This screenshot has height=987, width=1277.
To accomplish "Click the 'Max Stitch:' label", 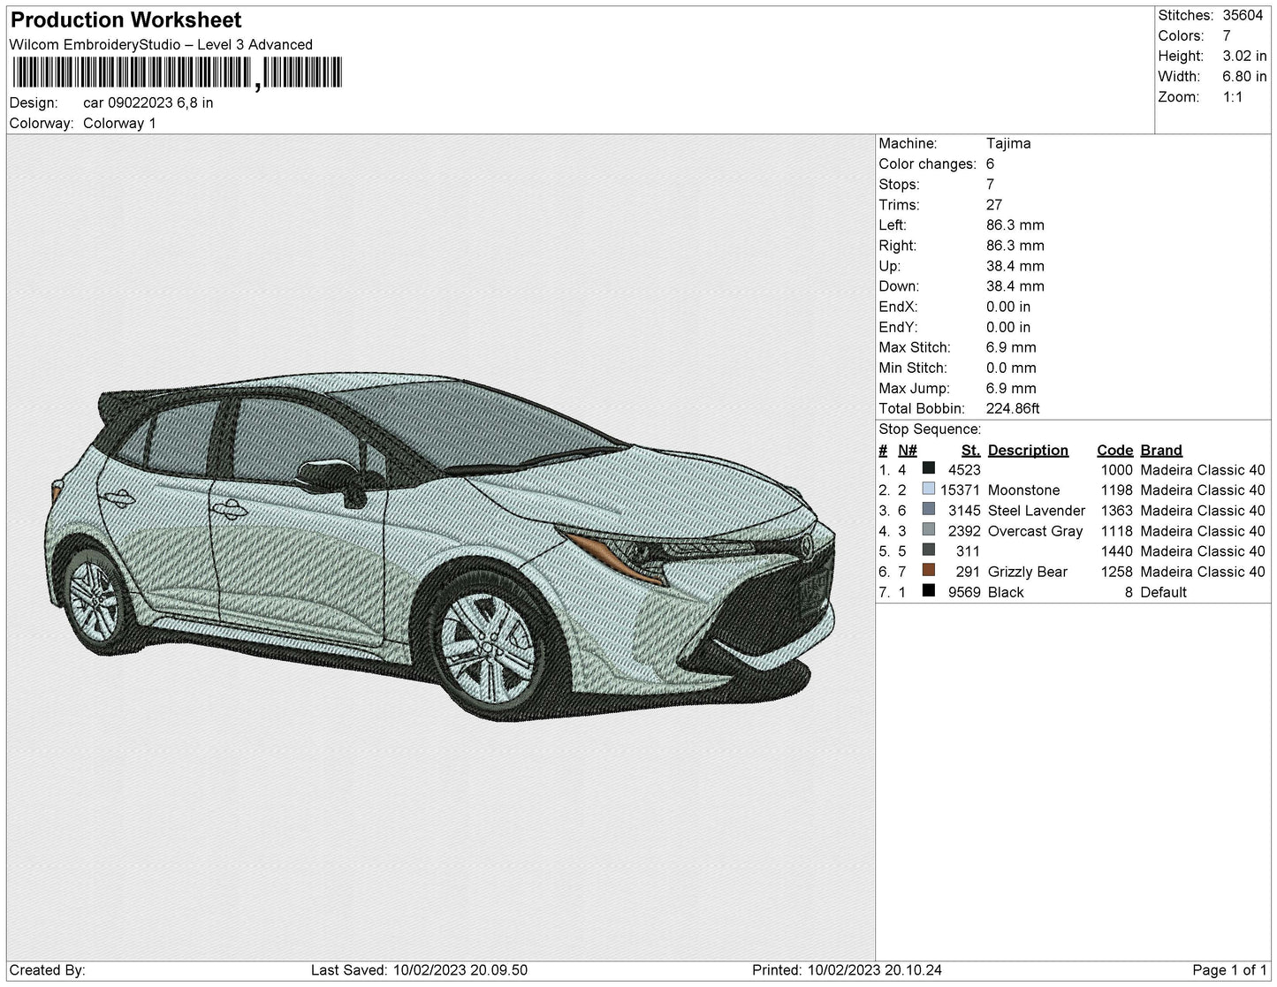I will click(x=915, y=347).
